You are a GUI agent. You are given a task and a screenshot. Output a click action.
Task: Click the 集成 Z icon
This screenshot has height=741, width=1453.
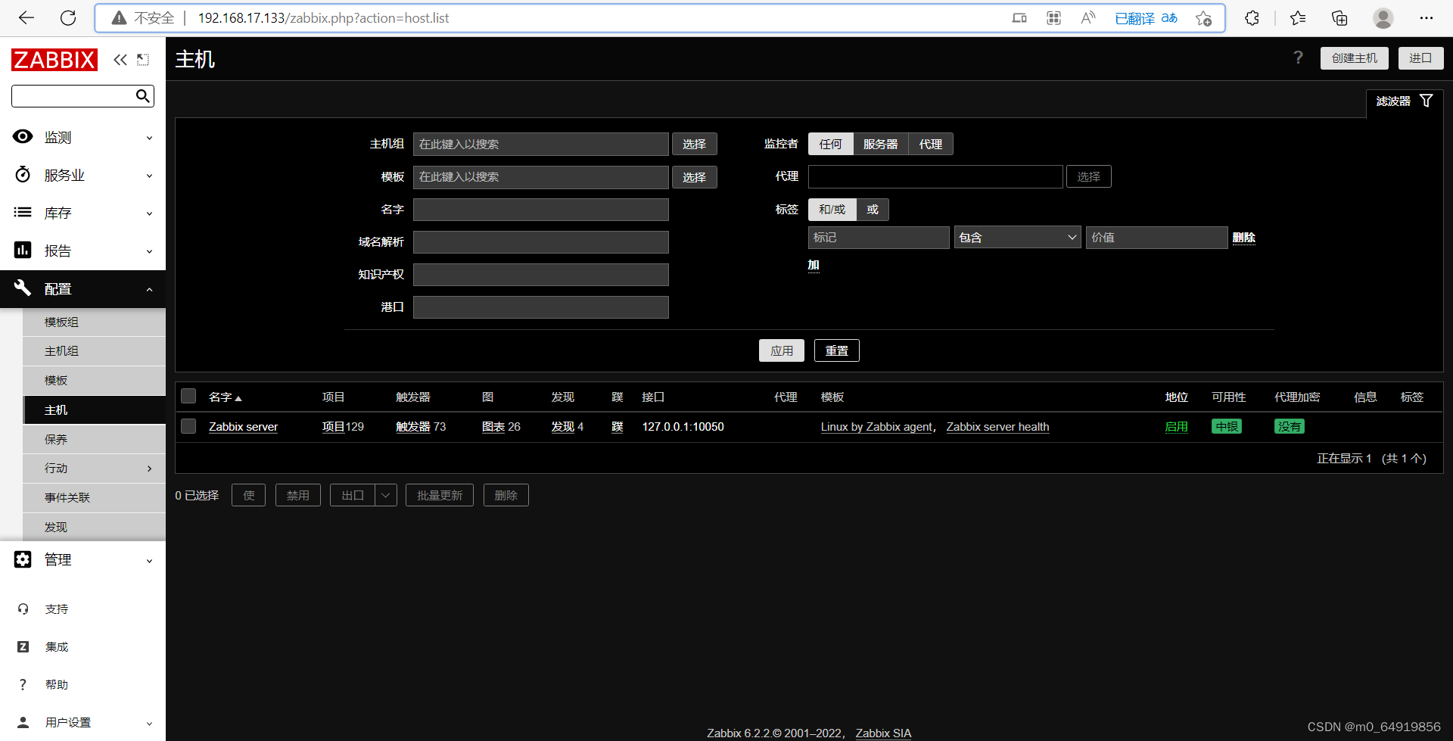(23, 646)
